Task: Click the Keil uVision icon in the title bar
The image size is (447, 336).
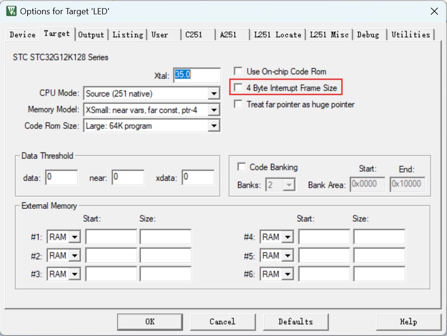Action: (x=11, y=11)
